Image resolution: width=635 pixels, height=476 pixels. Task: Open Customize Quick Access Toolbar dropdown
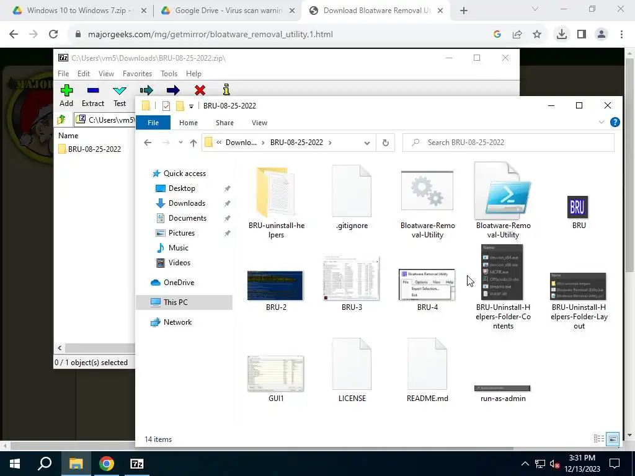pyautogui.click(x=191, y=107)
